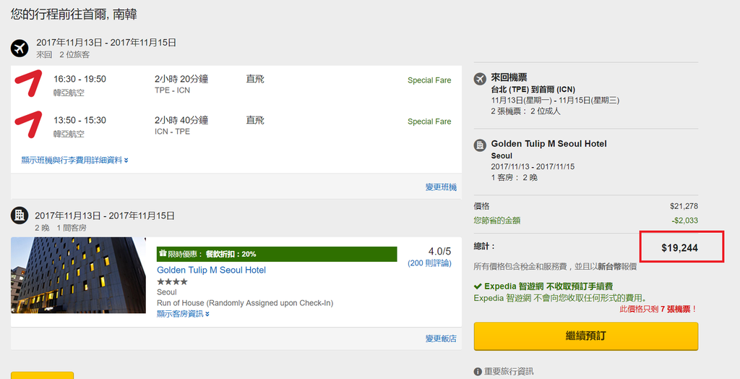
Task: Click the 2 晚 1 間客房 text
Action: coord(61,228)
